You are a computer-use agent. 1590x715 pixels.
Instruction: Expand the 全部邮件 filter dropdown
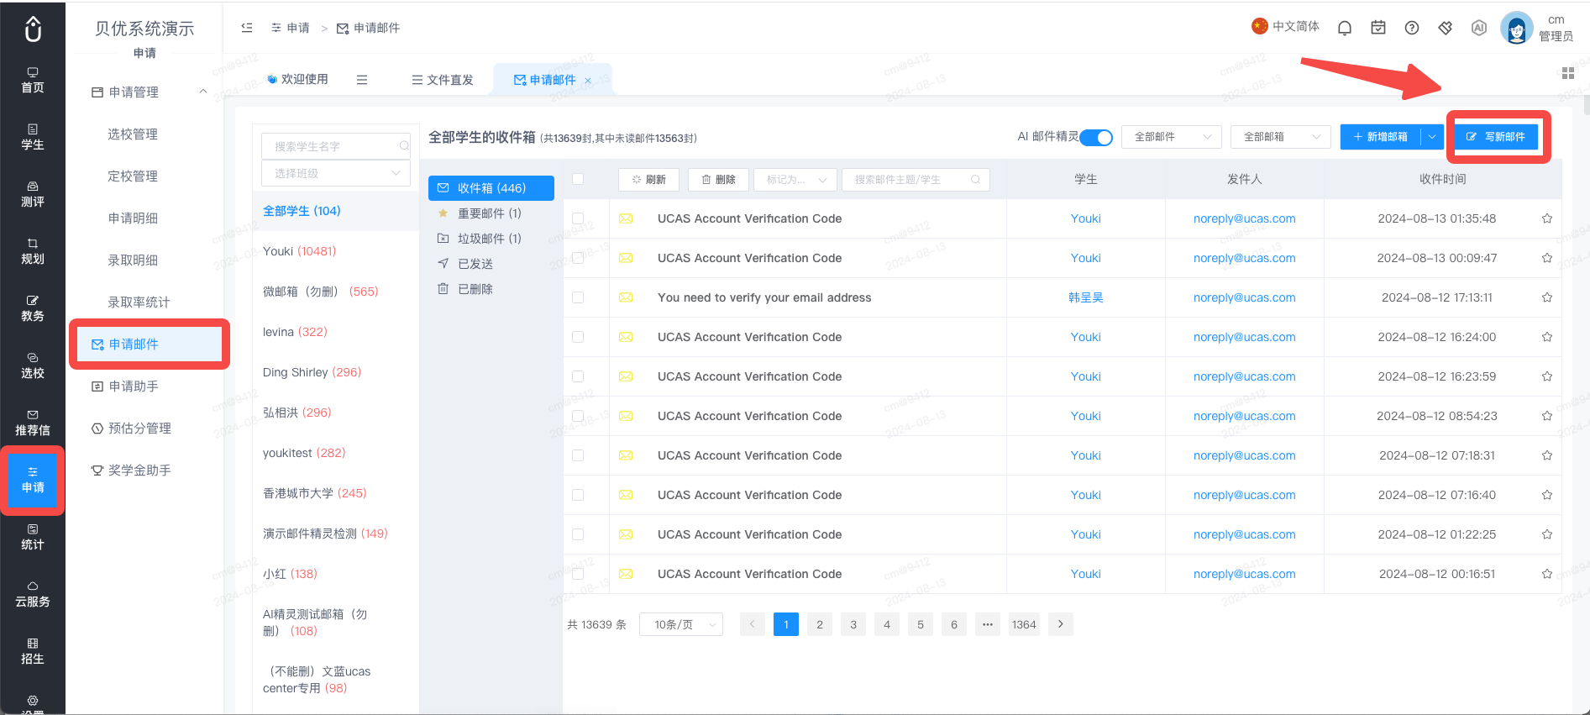(x=1172, y=137)
